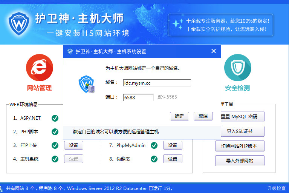Screen dimensions: 289x193
Task: Click the green checkmark beside FTP上传
Action: (x=55, y=145)
